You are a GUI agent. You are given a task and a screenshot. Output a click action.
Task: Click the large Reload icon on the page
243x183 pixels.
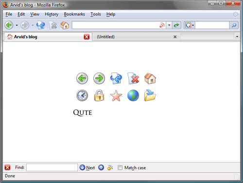(116, 78)
